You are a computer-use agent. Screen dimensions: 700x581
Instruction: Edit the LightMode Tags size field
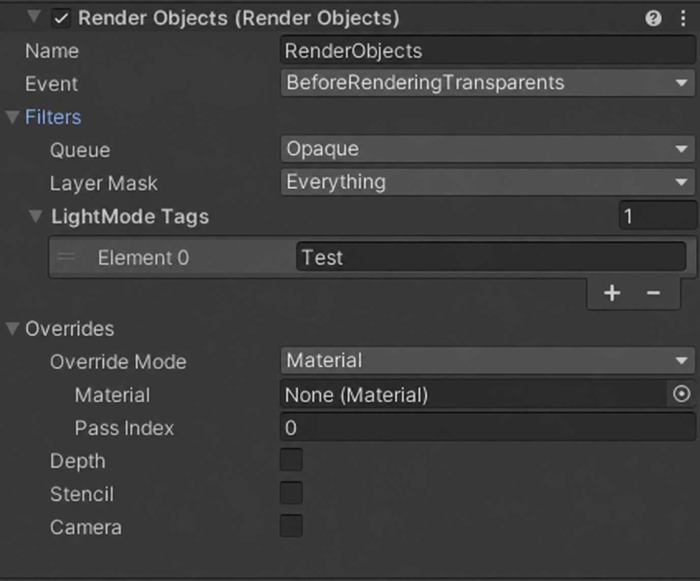pyautogui.click(x=658, y=216)
